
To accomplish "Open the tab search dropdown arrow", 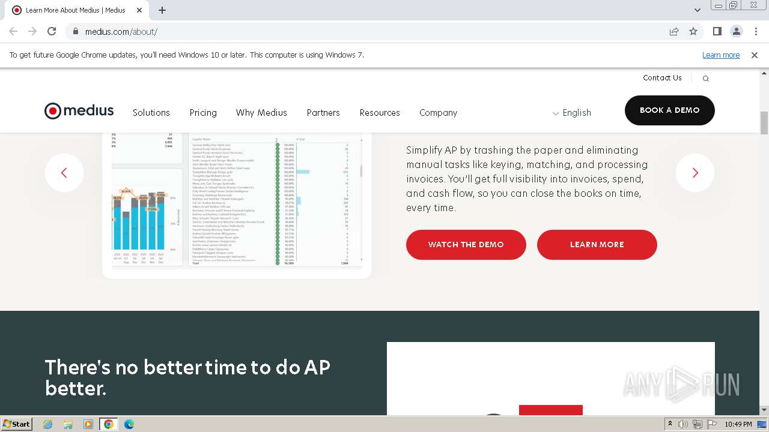I will click(697, 10).
